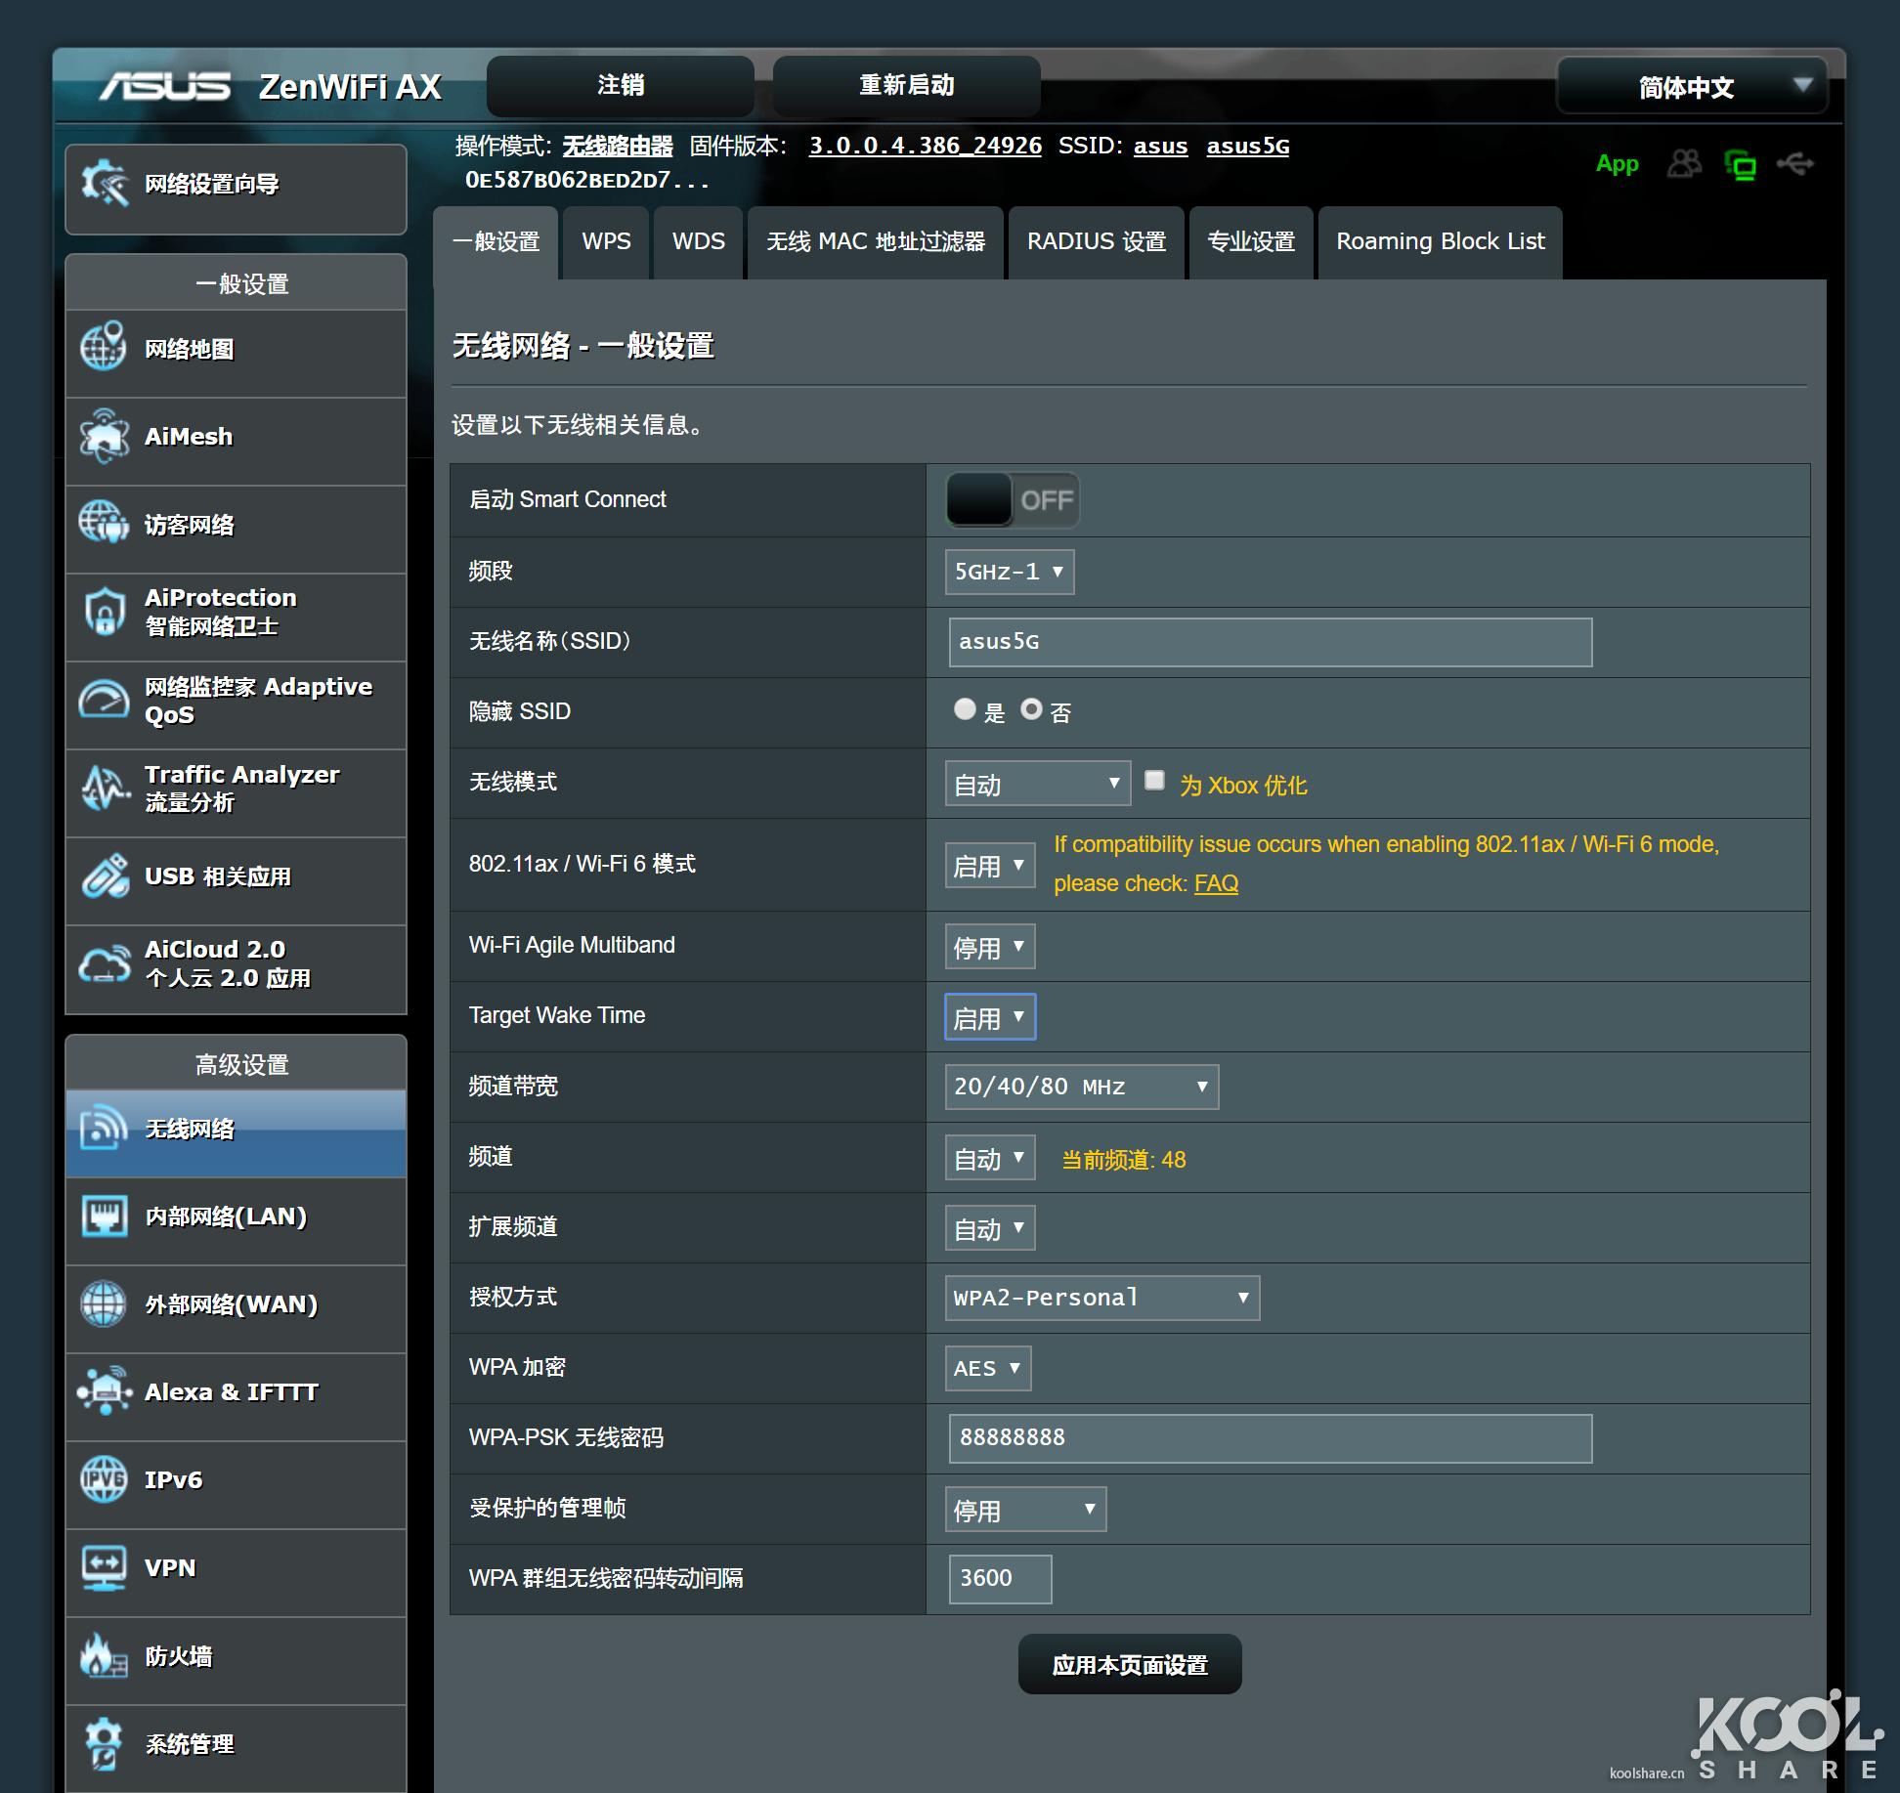Image resolution: width=1900 pixels, height=1793 pixels.
Task: Select the USB status icon at top right
Action: (x=1796, y=164)
